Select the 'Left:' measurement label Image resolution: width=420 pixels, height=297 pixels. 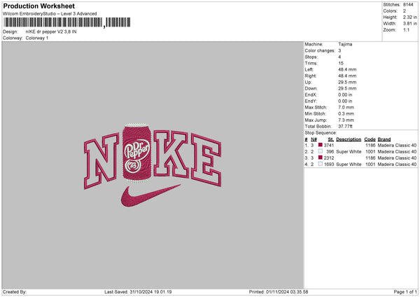[x=308, y=69]
